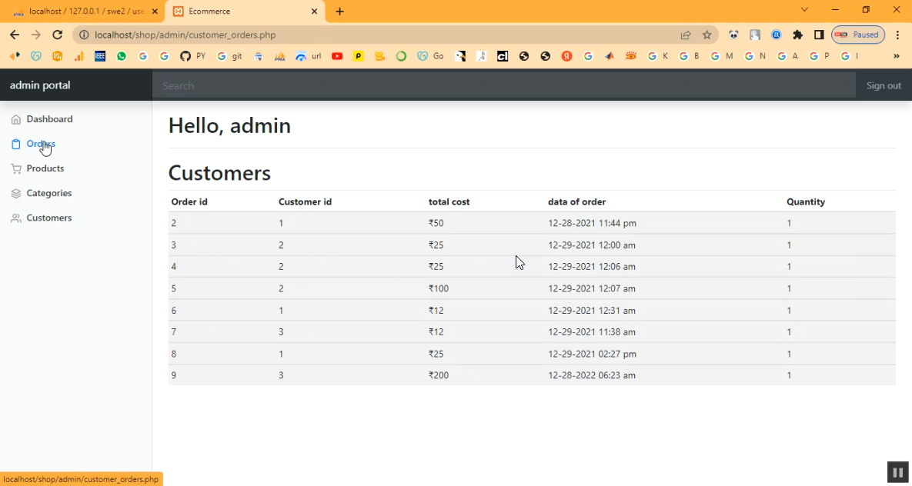
Task: Open the Extensions puzzle icon
Action: [x=797, y=35]
